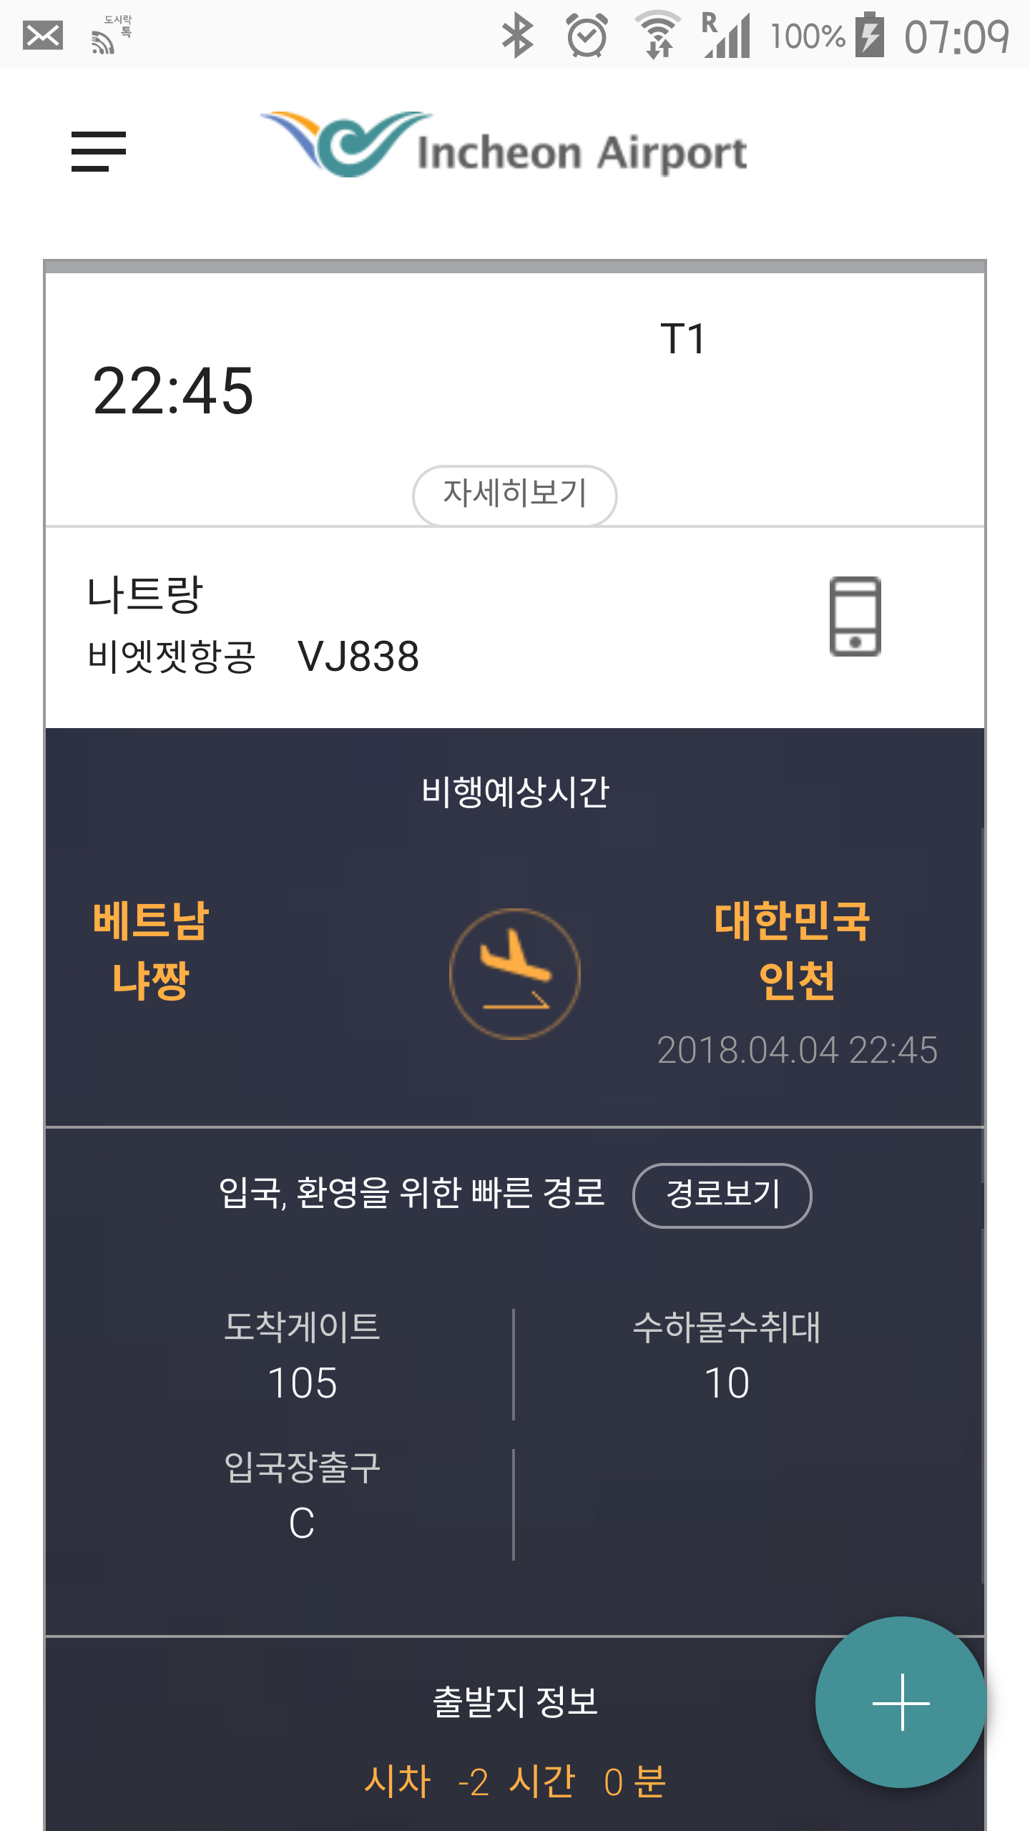
Task: Tap the alarm clock status icon
Action: click(587, 36)
